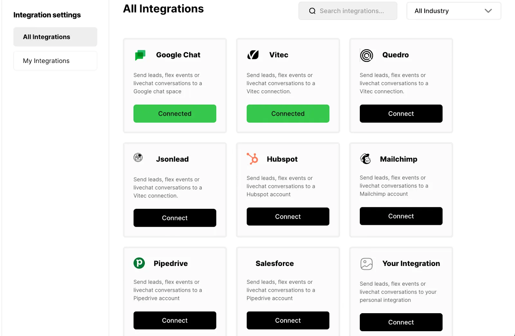515x336 pixels.
Task: Click the Vitec logo icon
Action: click(x=253, y=55)
